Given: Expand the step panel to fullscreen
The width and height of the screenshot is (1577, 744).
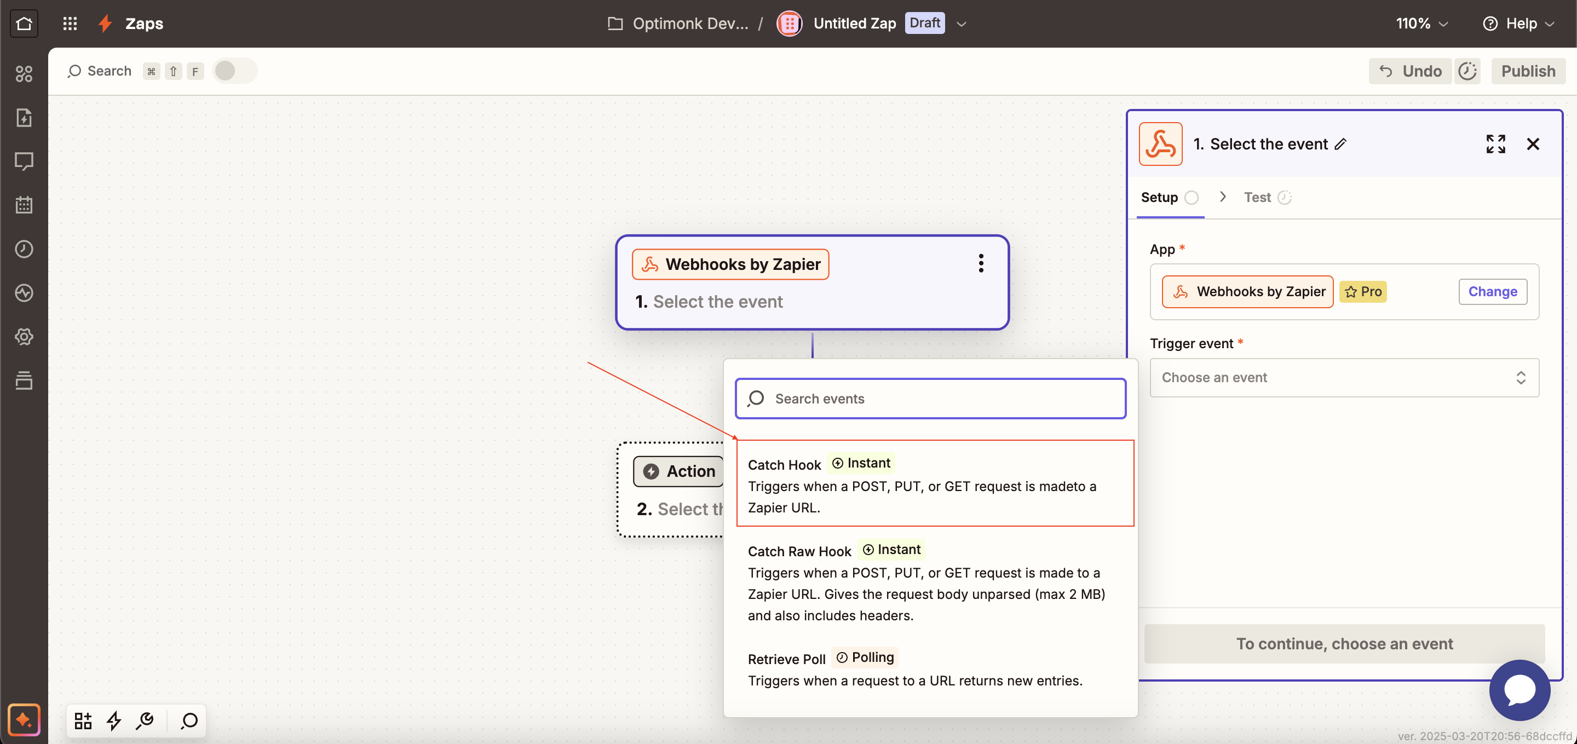Looking at the screenshot, I should click(x=1495, y=144).
